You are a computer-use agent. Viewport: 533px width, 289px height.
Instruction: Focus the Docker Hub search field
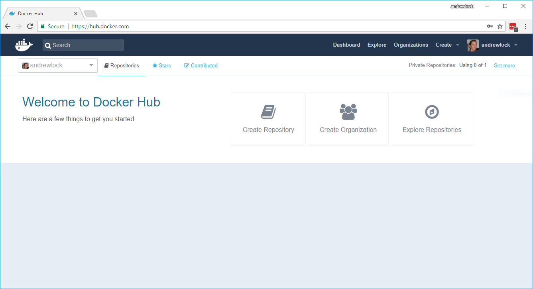click(x=83, y=45)
